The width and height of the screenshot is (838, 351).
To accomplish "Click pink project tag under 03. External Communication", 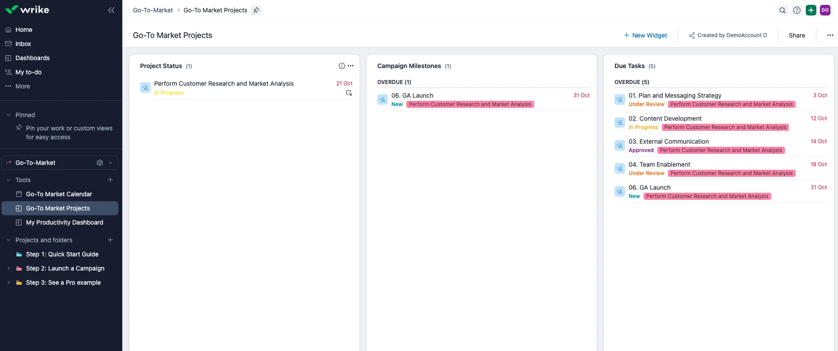I will point(721,150).
